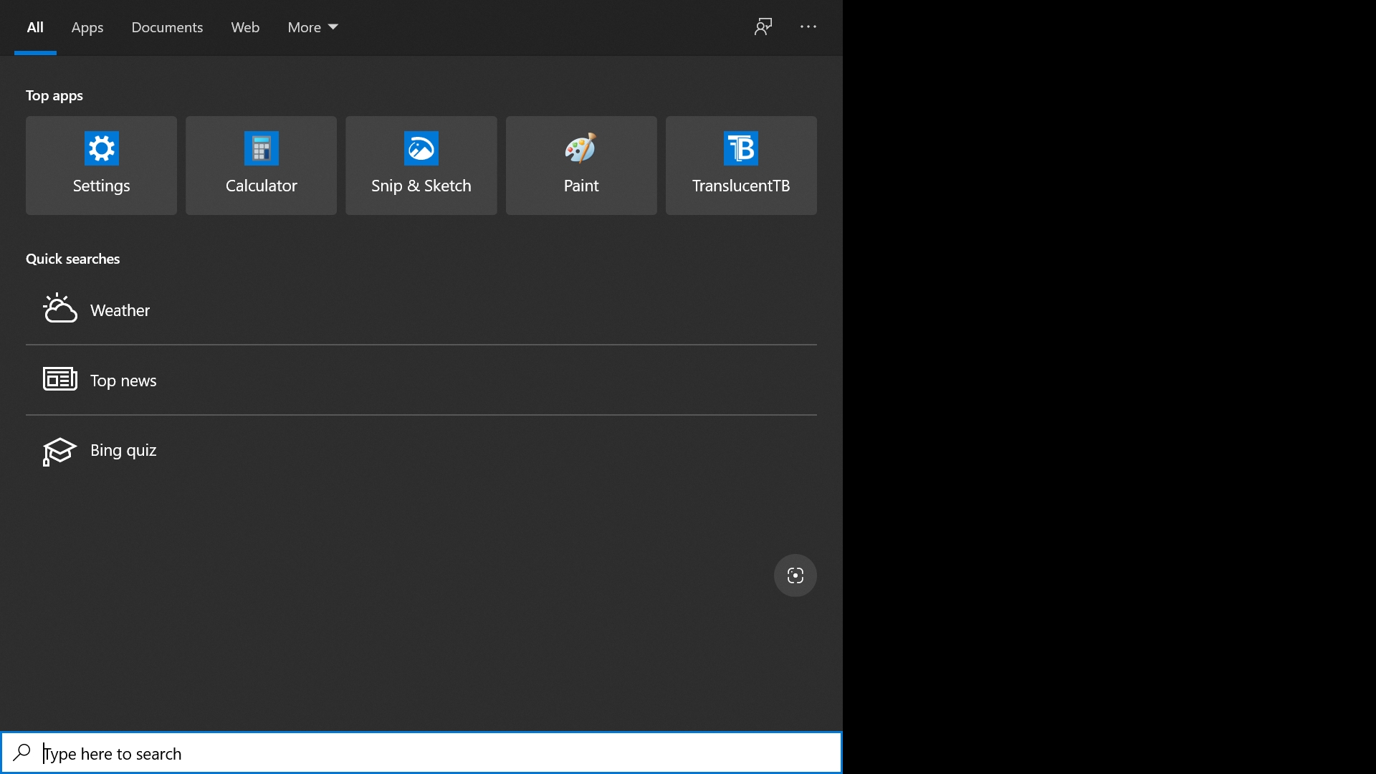Run the Weather quick search
The width and height of the screenshot is (1376, 774).
point(120,310)
